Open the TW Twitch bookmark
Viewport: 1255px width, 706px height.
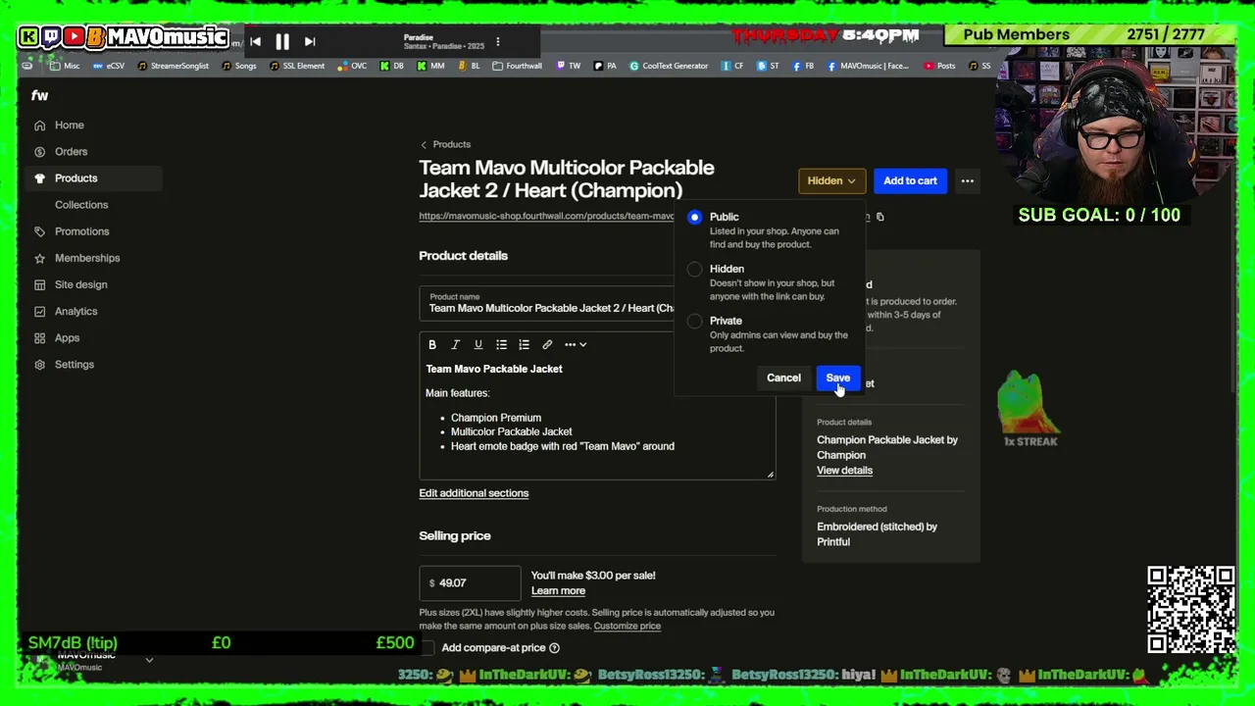point(569,66)
